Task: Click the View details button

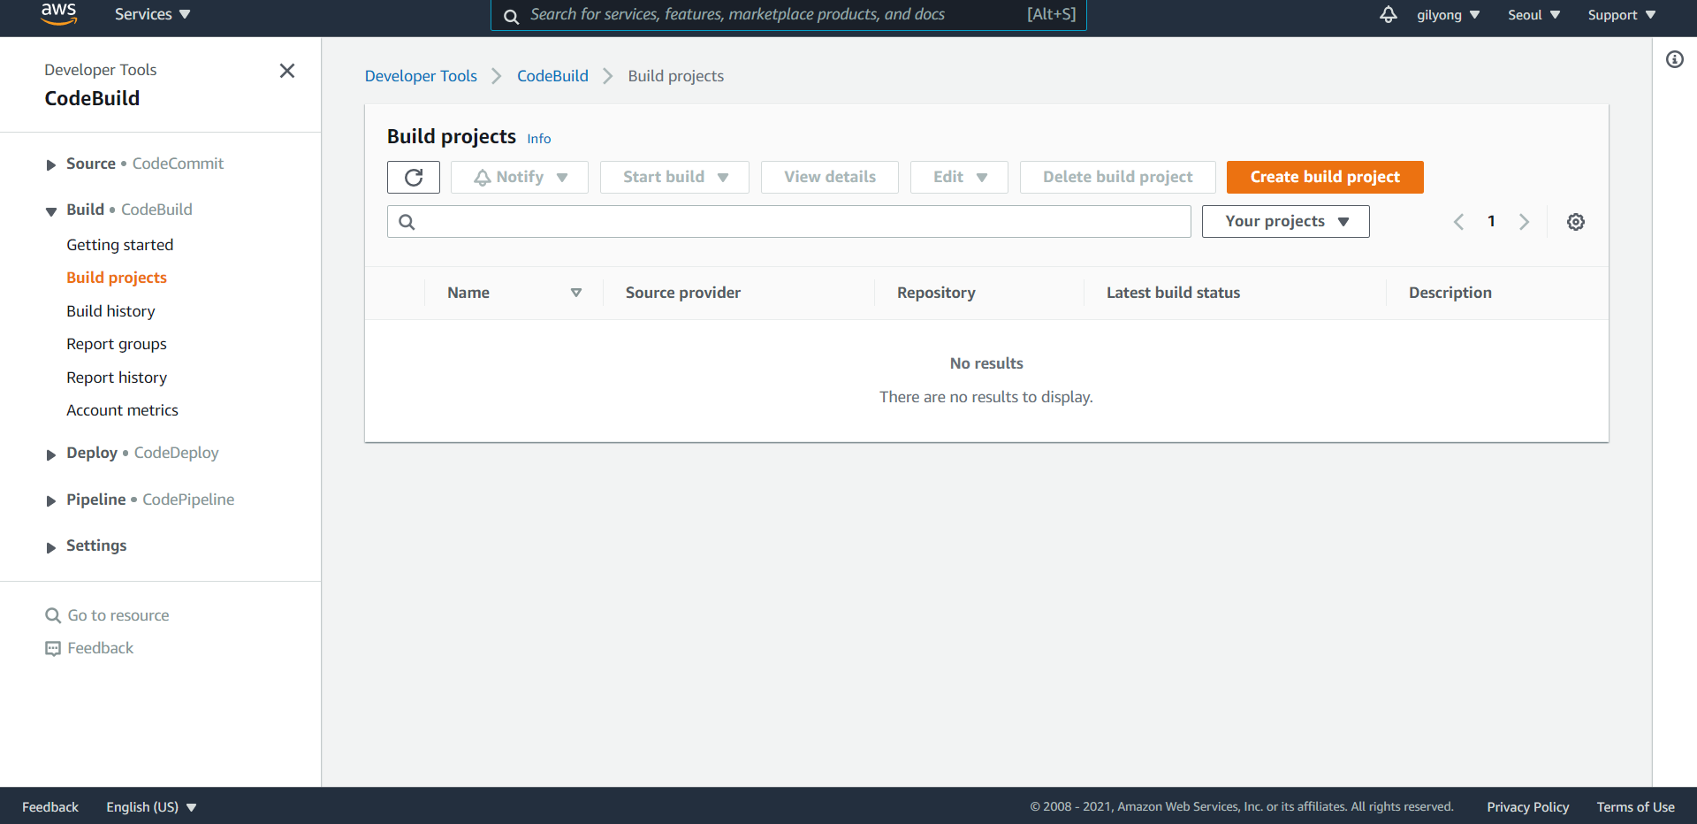Action: pos(830,177)
